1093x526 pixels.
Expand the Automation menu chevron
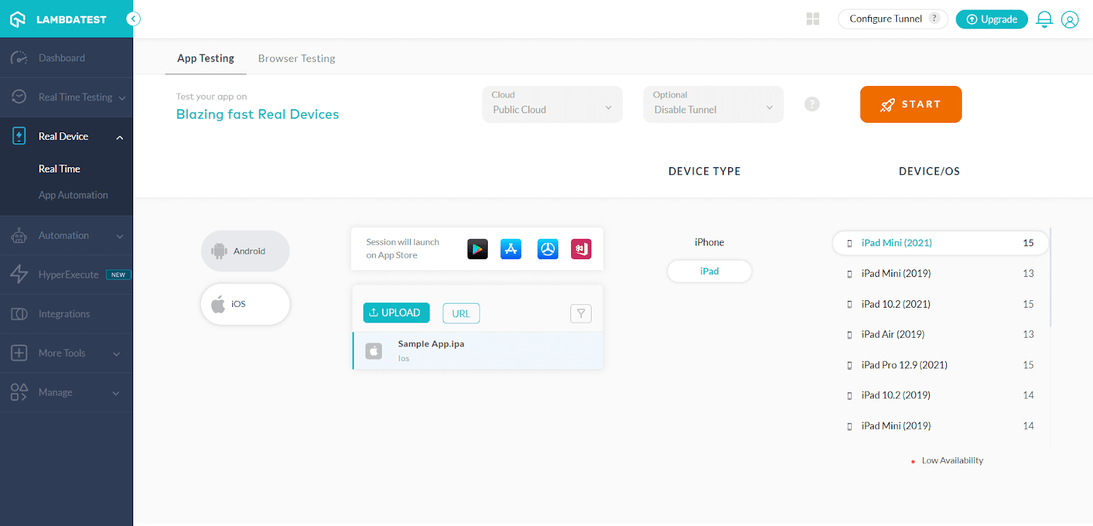tap(120, 236)
